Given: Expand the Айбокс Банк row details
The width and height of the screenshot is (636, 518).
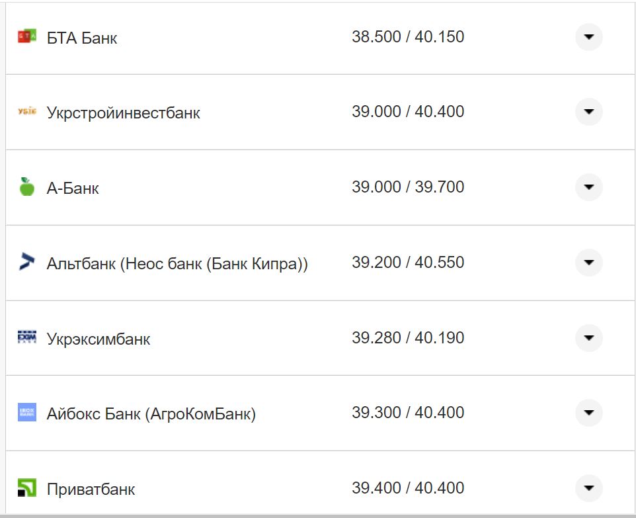Looking at the screenshot, I should pyautogui.click(x=588, y=413).
